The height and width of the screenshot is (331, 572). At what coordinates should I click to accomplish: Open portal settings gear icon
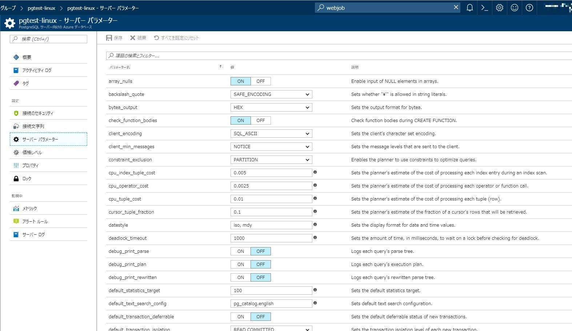coord(499,8)
